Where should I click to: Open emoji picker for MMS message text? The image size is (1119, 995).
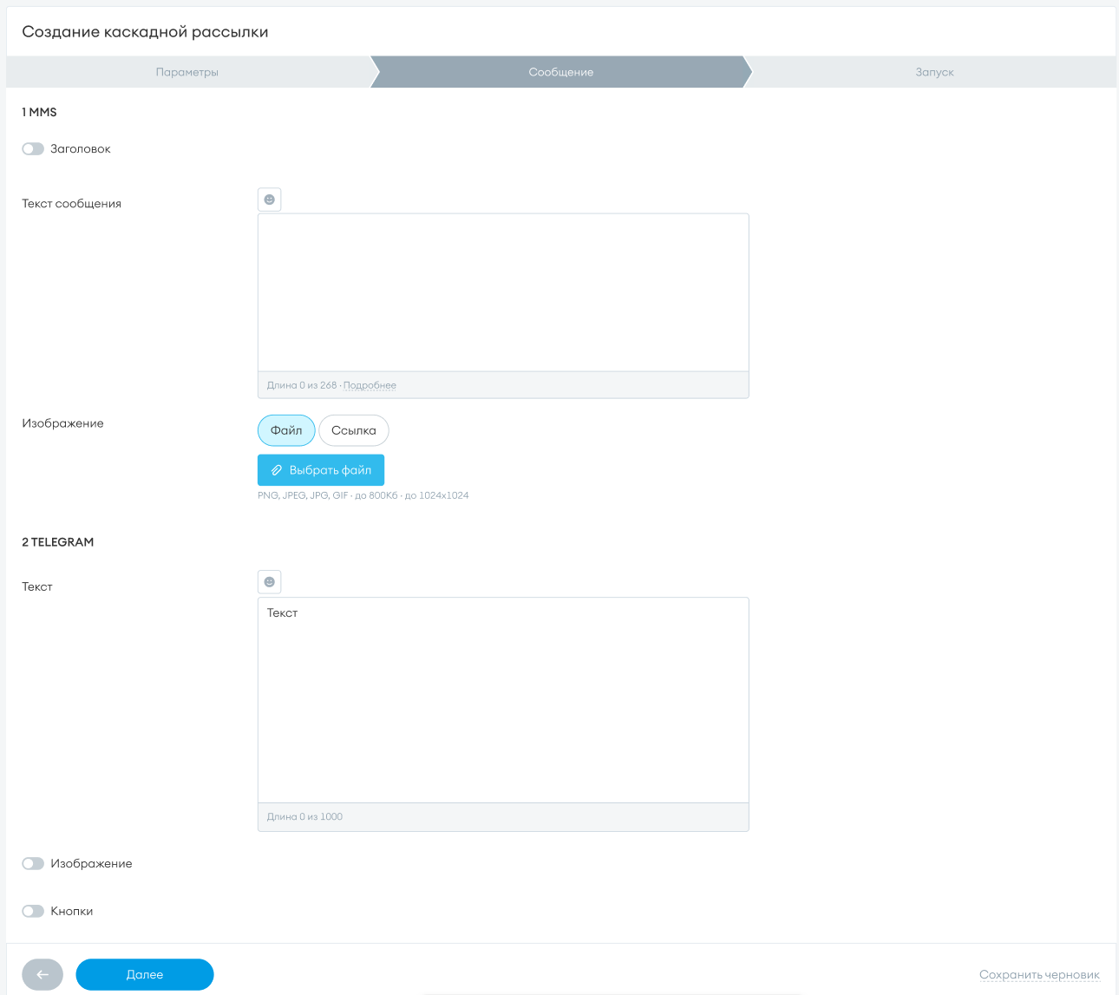point(270,200)
